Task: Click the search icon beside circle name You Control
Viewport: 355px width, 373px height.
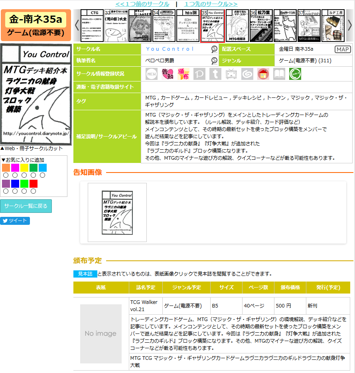Action: (214, 49)
